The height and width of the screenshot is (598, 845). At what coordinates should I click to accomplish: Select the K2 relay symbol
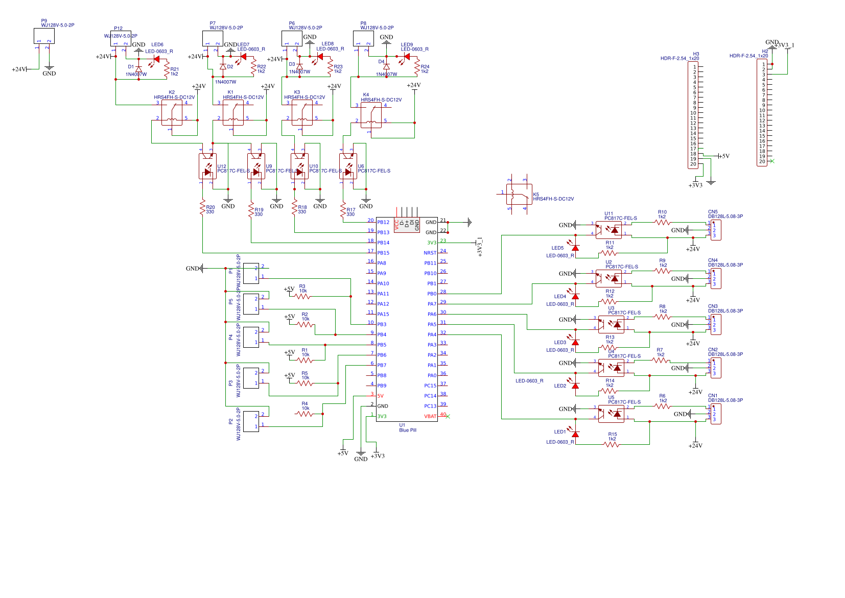tap(172, 113)
